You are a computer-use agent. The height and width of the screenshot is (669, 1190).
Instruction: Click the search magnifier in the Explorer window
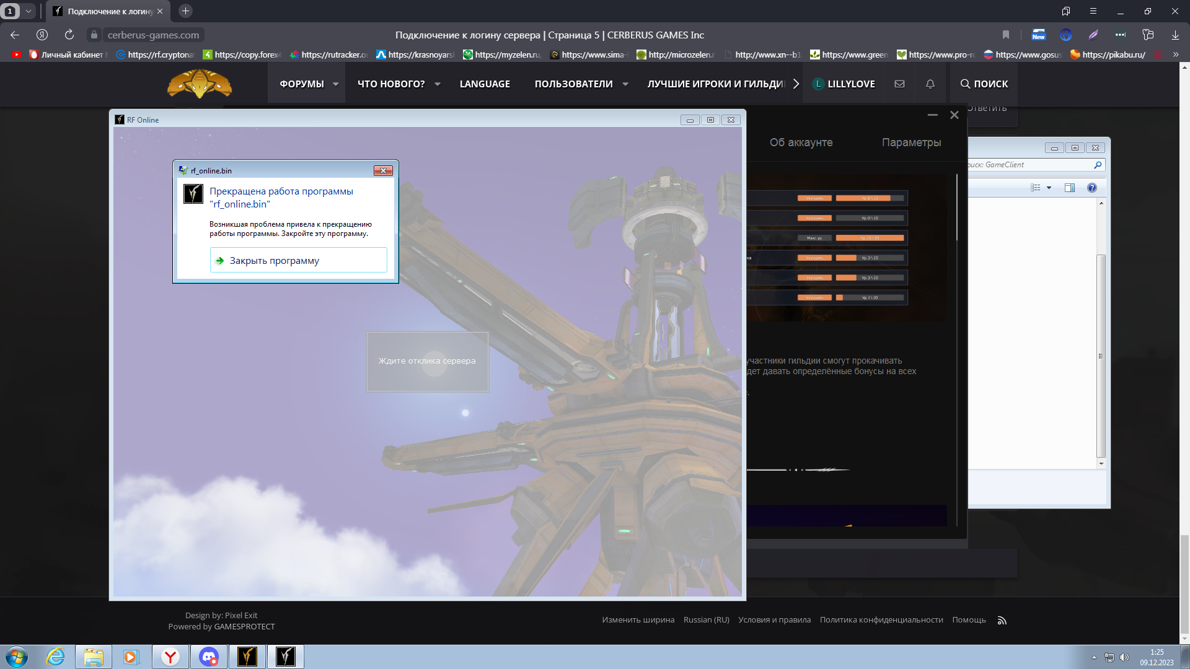coord(1098,165)
